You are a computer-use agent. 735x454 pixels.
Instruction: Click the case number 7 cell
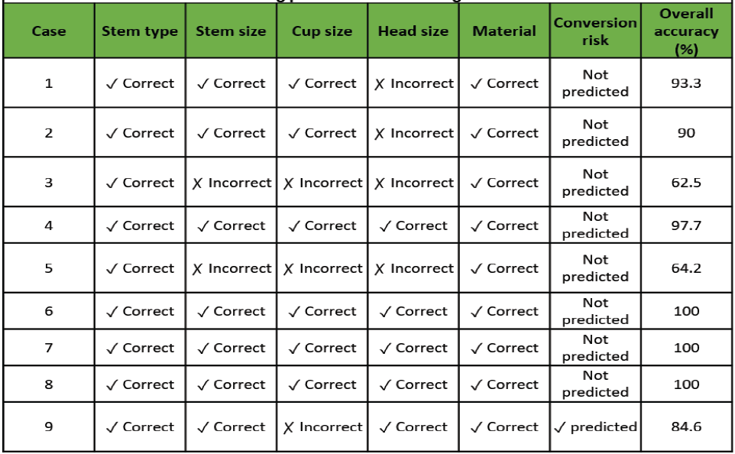49,348
